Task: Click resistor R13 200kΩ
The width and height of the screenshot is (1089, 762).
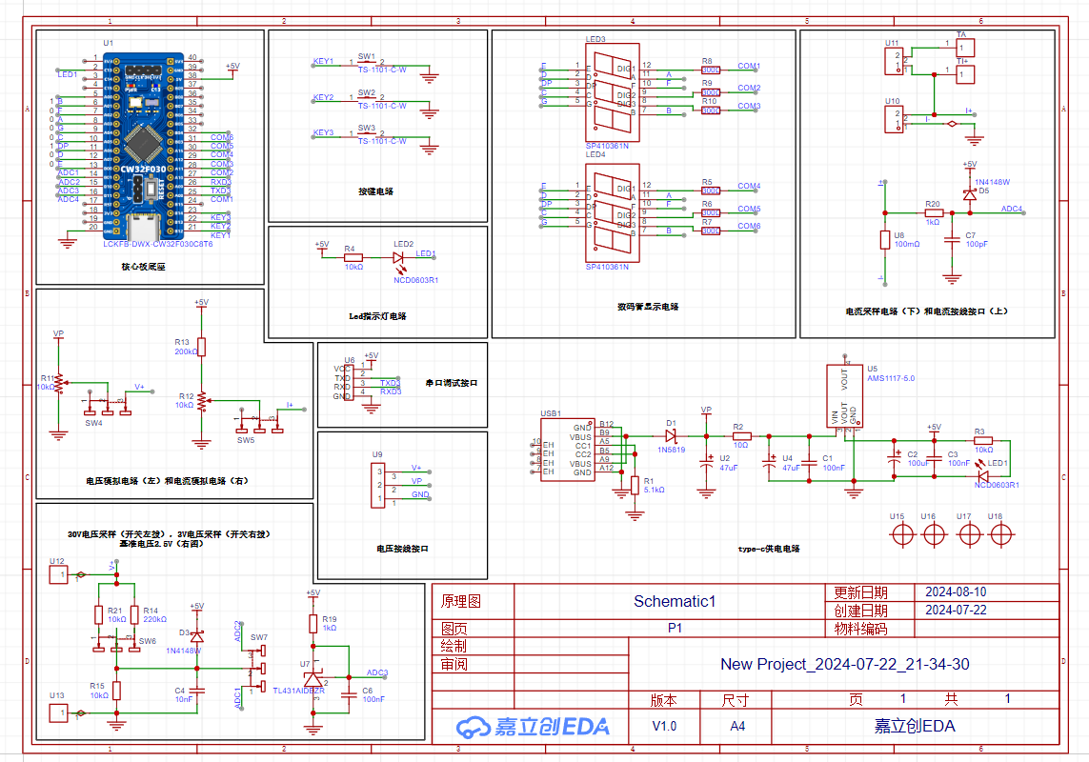Action: [x=201, y=347]
